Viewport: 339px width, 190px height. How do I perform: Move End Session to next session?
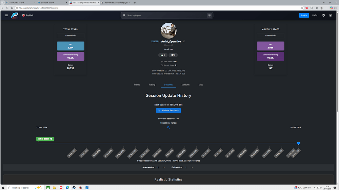point(192,168)
